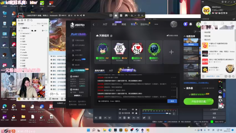236x133 pixels.
Task: Remove scene with OBS trash icon
Action: point(100,118)
